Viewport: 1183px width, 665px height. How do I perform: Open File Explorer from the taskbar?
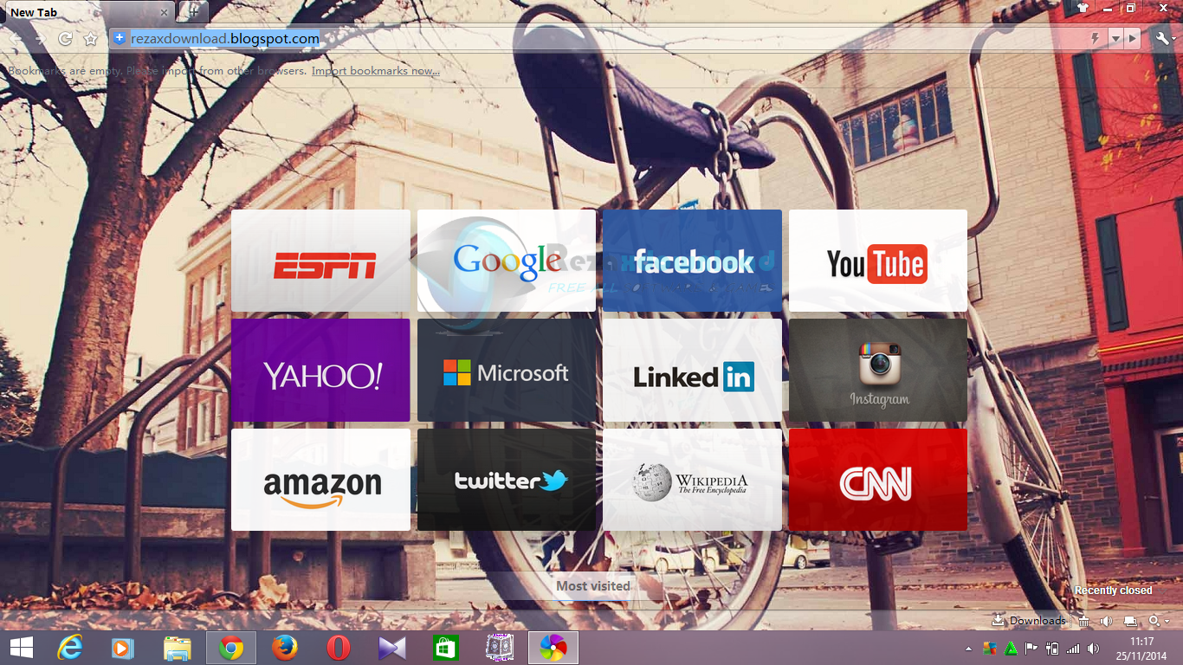pos(177,648)
